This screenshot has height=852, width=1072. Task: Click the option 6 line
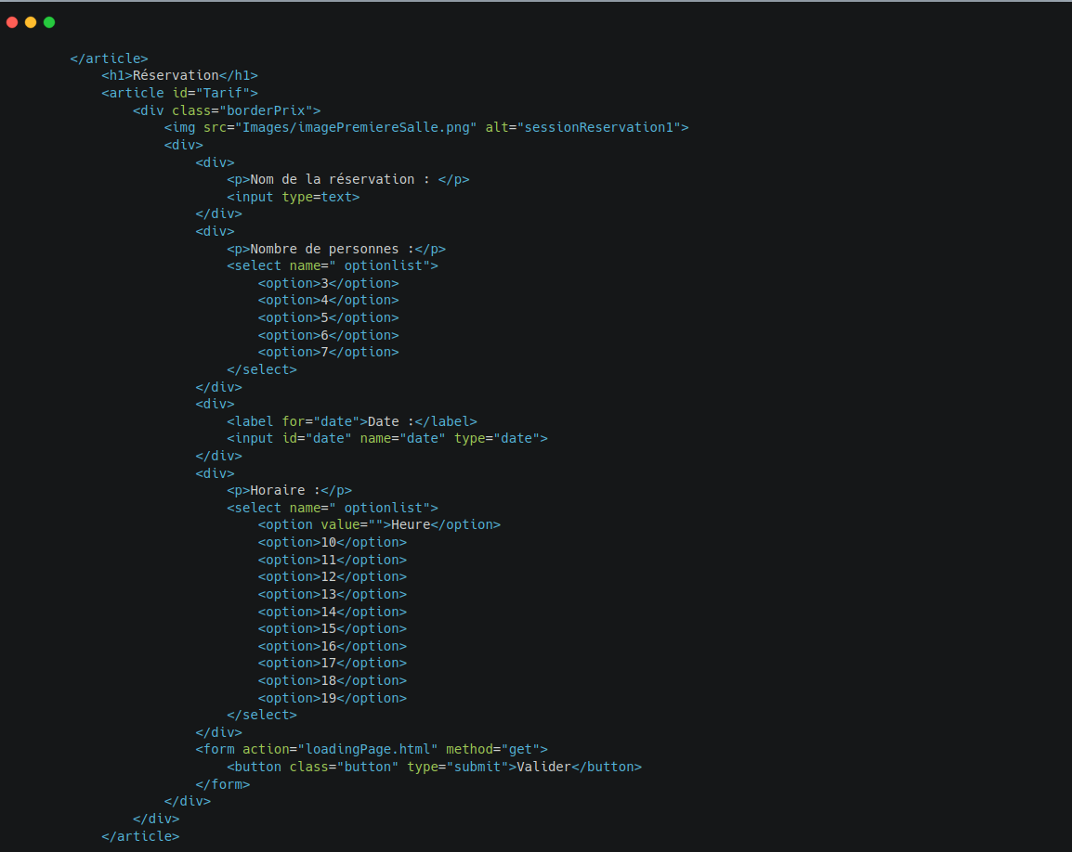tap(328, 335)
